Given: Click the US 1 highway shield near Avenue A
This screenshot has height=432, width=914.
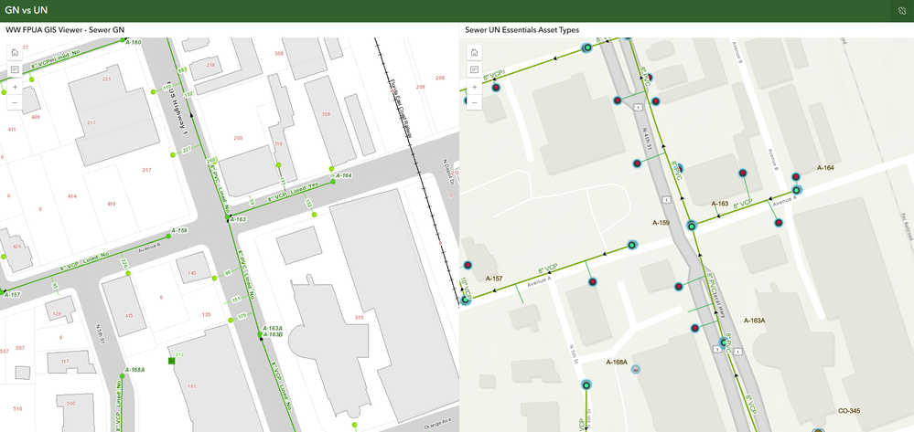Looking at the screenshot, I should click(x=666, y=200).
